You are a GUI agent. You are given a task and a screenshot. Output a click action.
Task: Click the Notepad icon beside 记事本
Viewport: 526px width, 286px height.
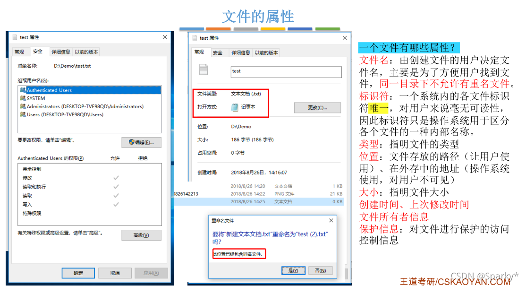[235, 107]
